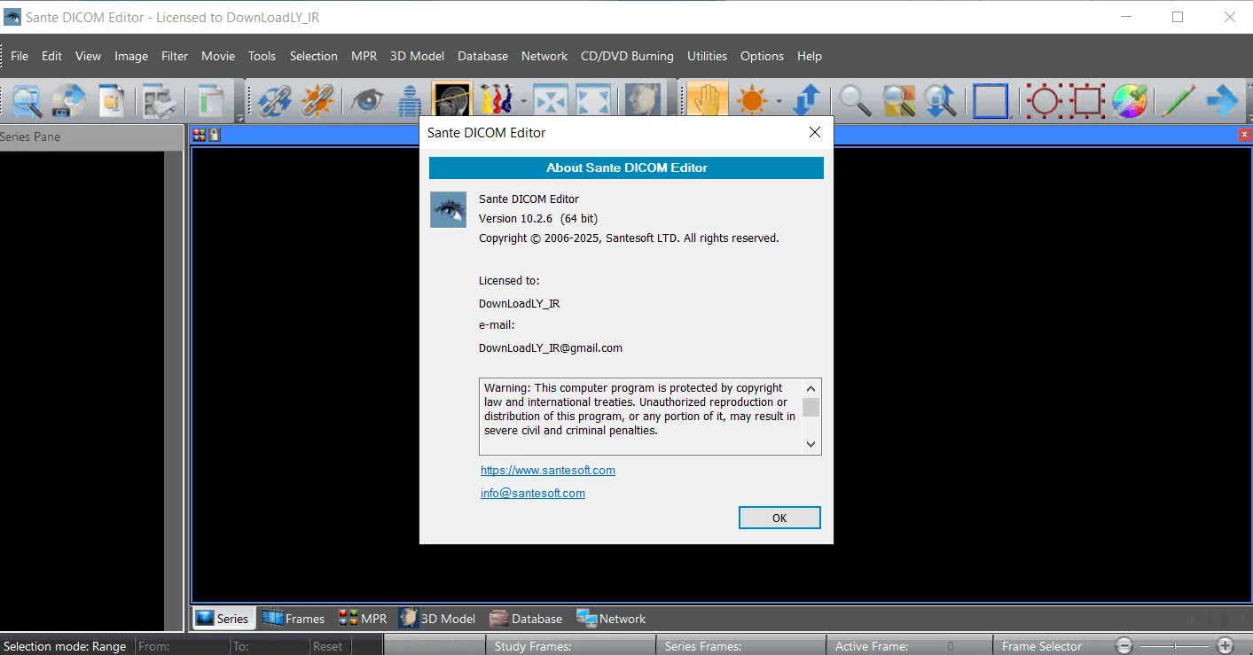Click the colored figures toolbar icon
Screen dimensions: 1253x655
click(x=497, y=100)
